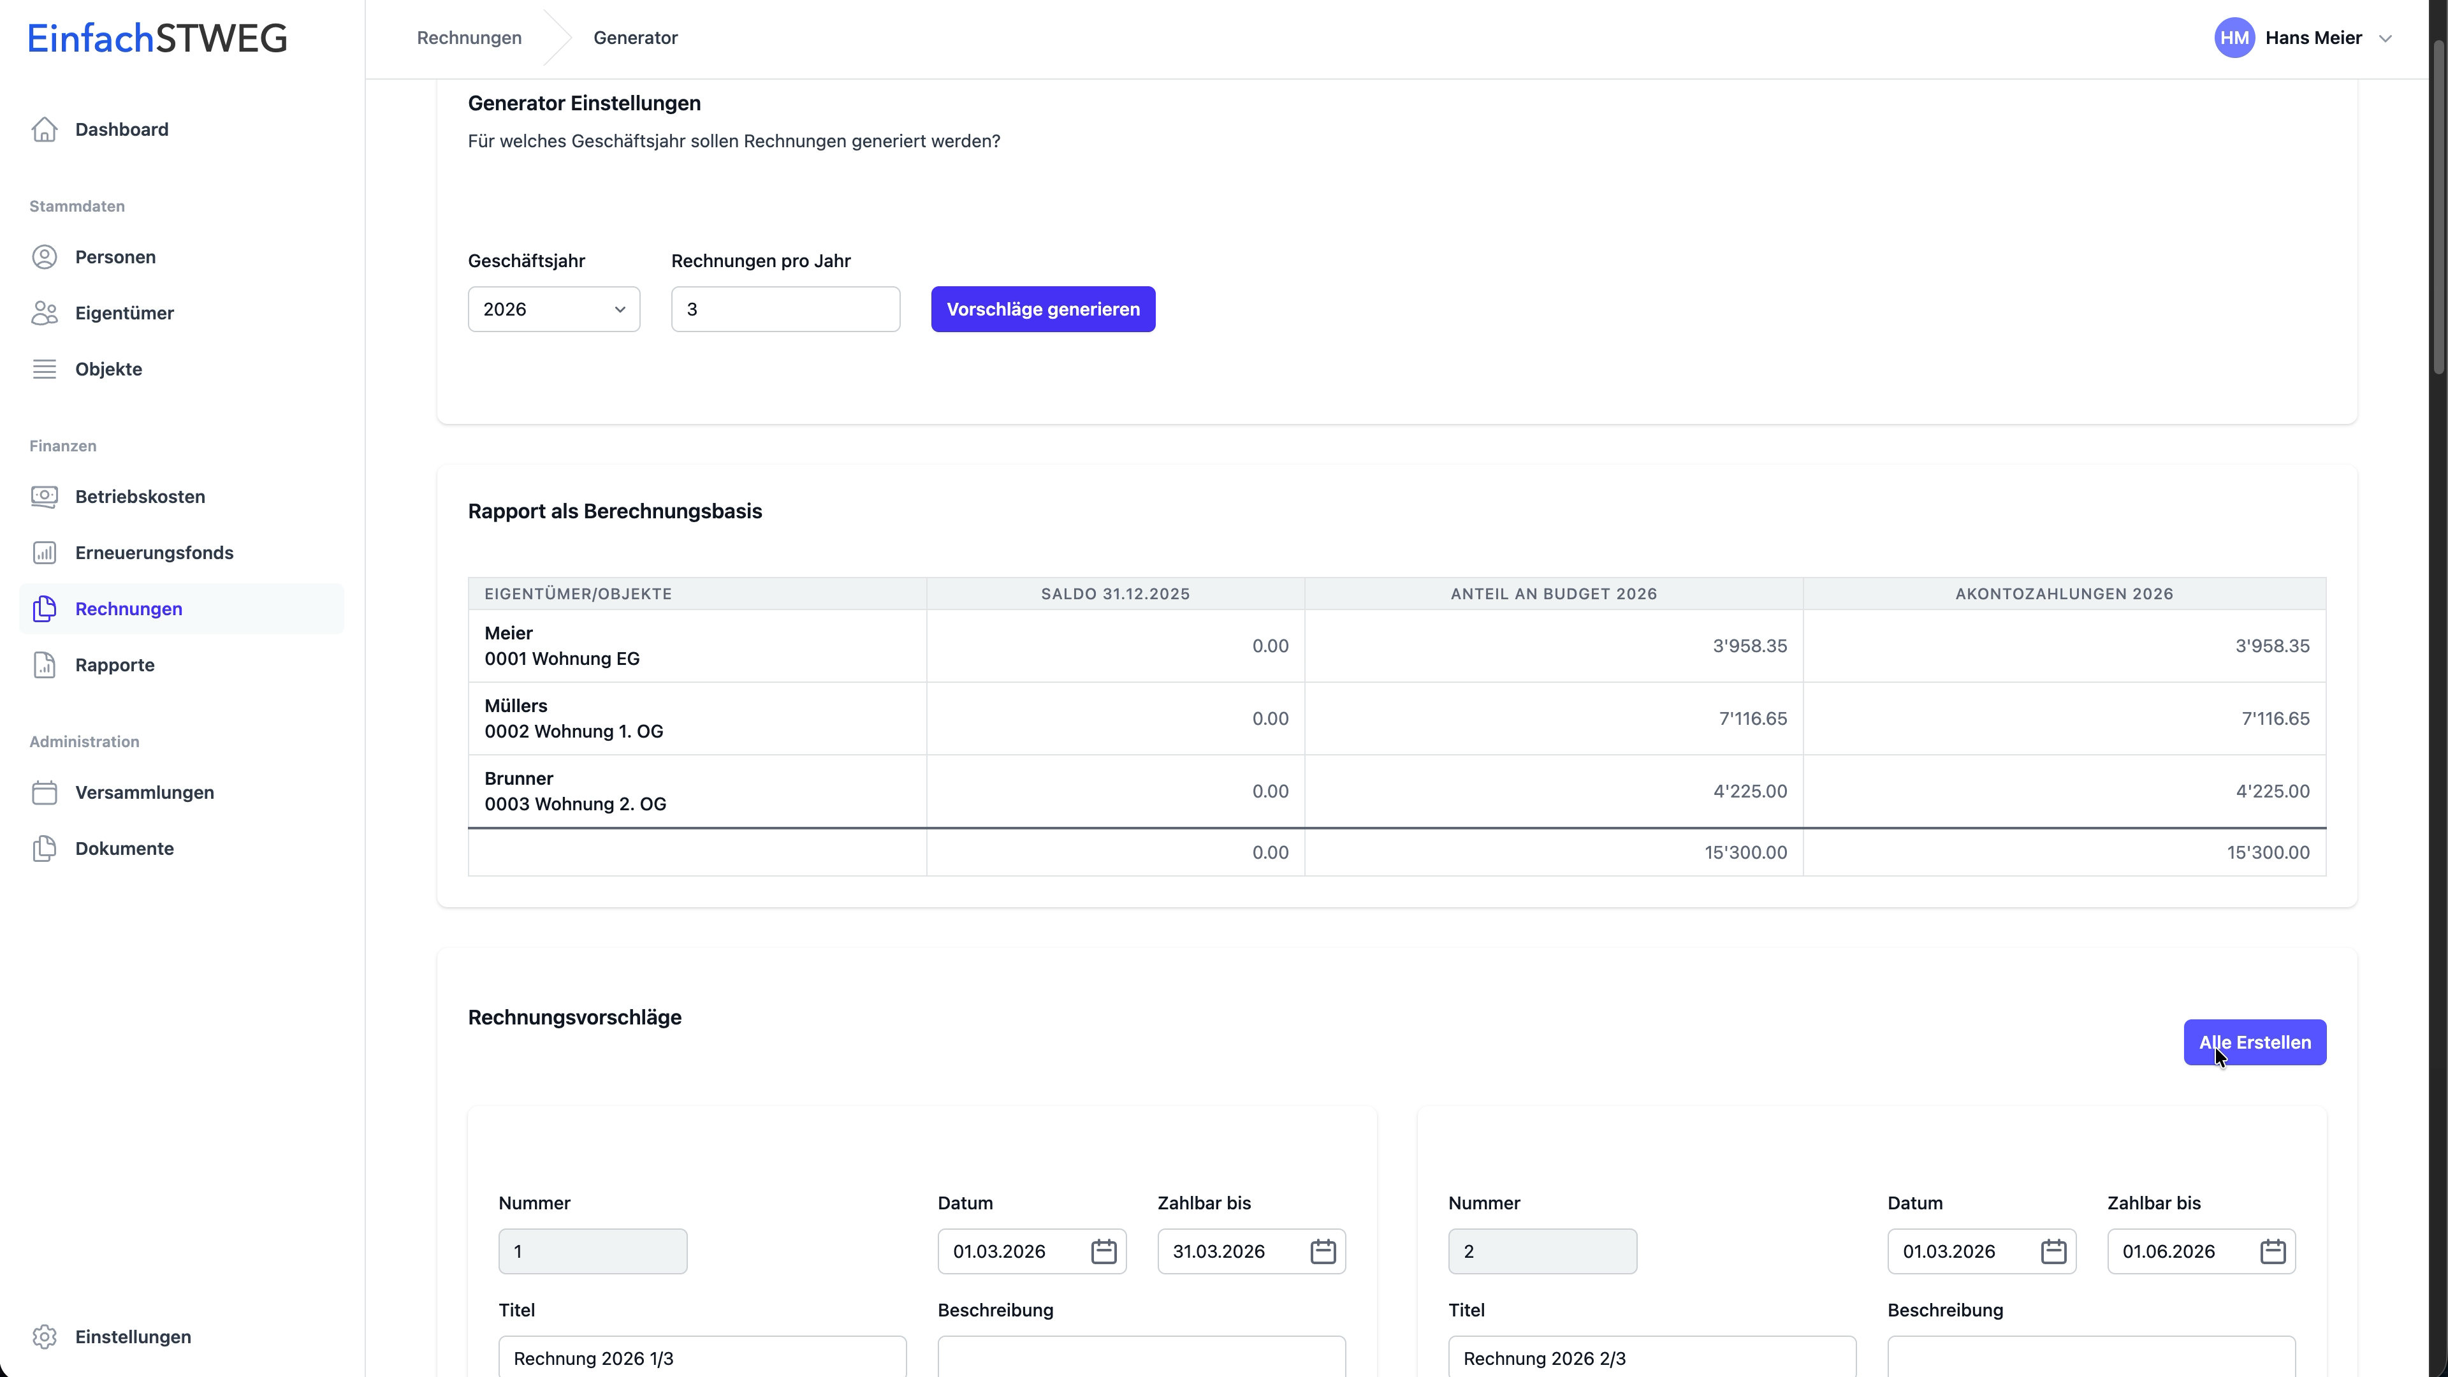Click the Rechnungen pro Jahr input field

[785, 309]
